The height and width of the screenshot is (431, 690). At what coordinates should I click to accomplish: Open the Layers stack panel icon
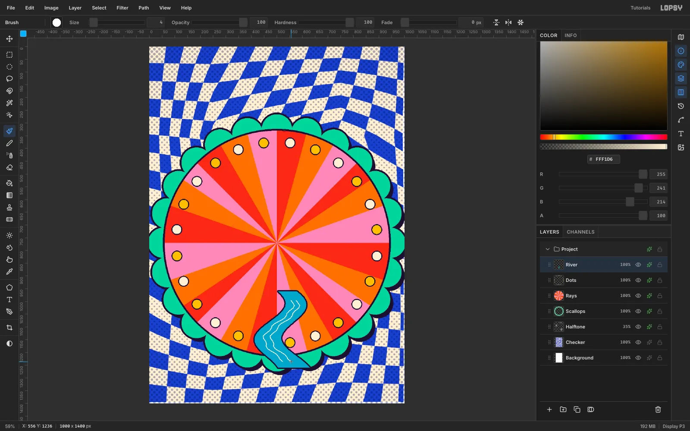[681, 78]
